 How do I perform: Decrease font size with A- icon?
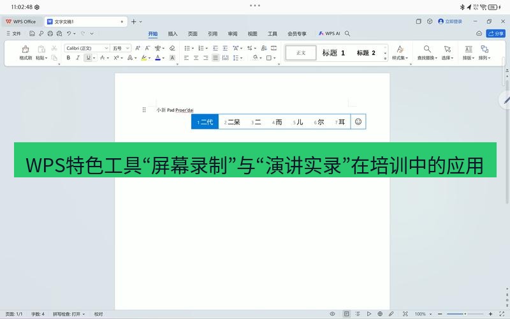coord(147,48)
